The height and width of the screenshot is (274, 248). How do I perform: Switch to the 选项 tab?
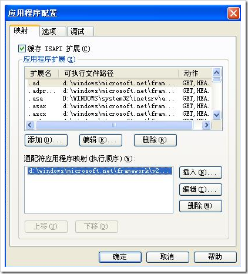pos(52,31)
